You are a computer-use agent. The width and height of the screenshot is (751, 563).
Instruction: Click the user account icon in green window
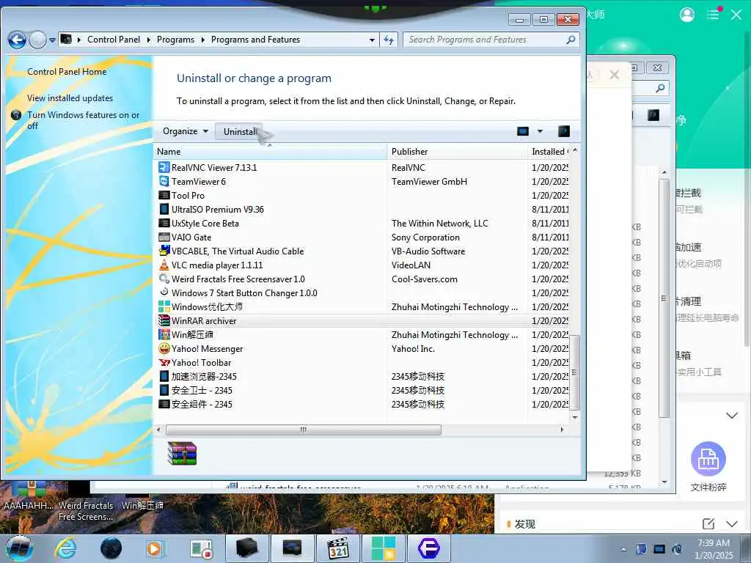686,15
